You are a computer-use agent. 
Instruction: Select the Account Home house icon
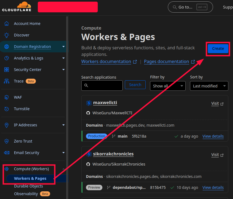(x=6, y=24)
